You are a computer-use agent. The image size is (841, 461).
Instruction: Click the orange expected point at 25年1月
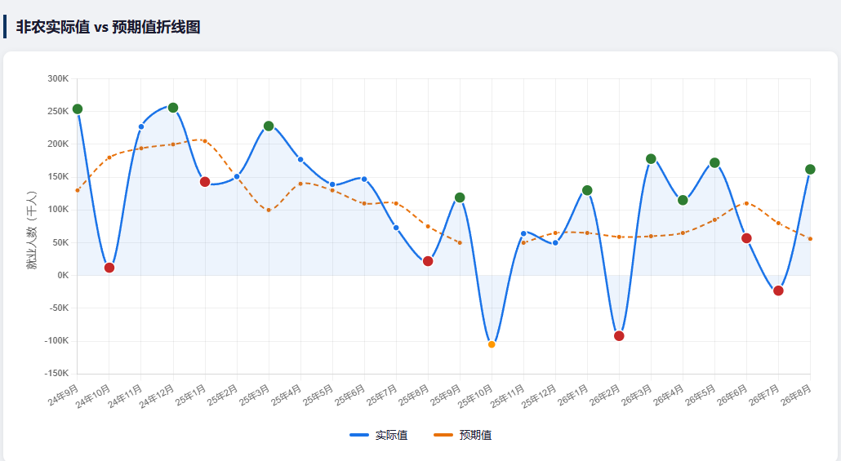(205, 141)
